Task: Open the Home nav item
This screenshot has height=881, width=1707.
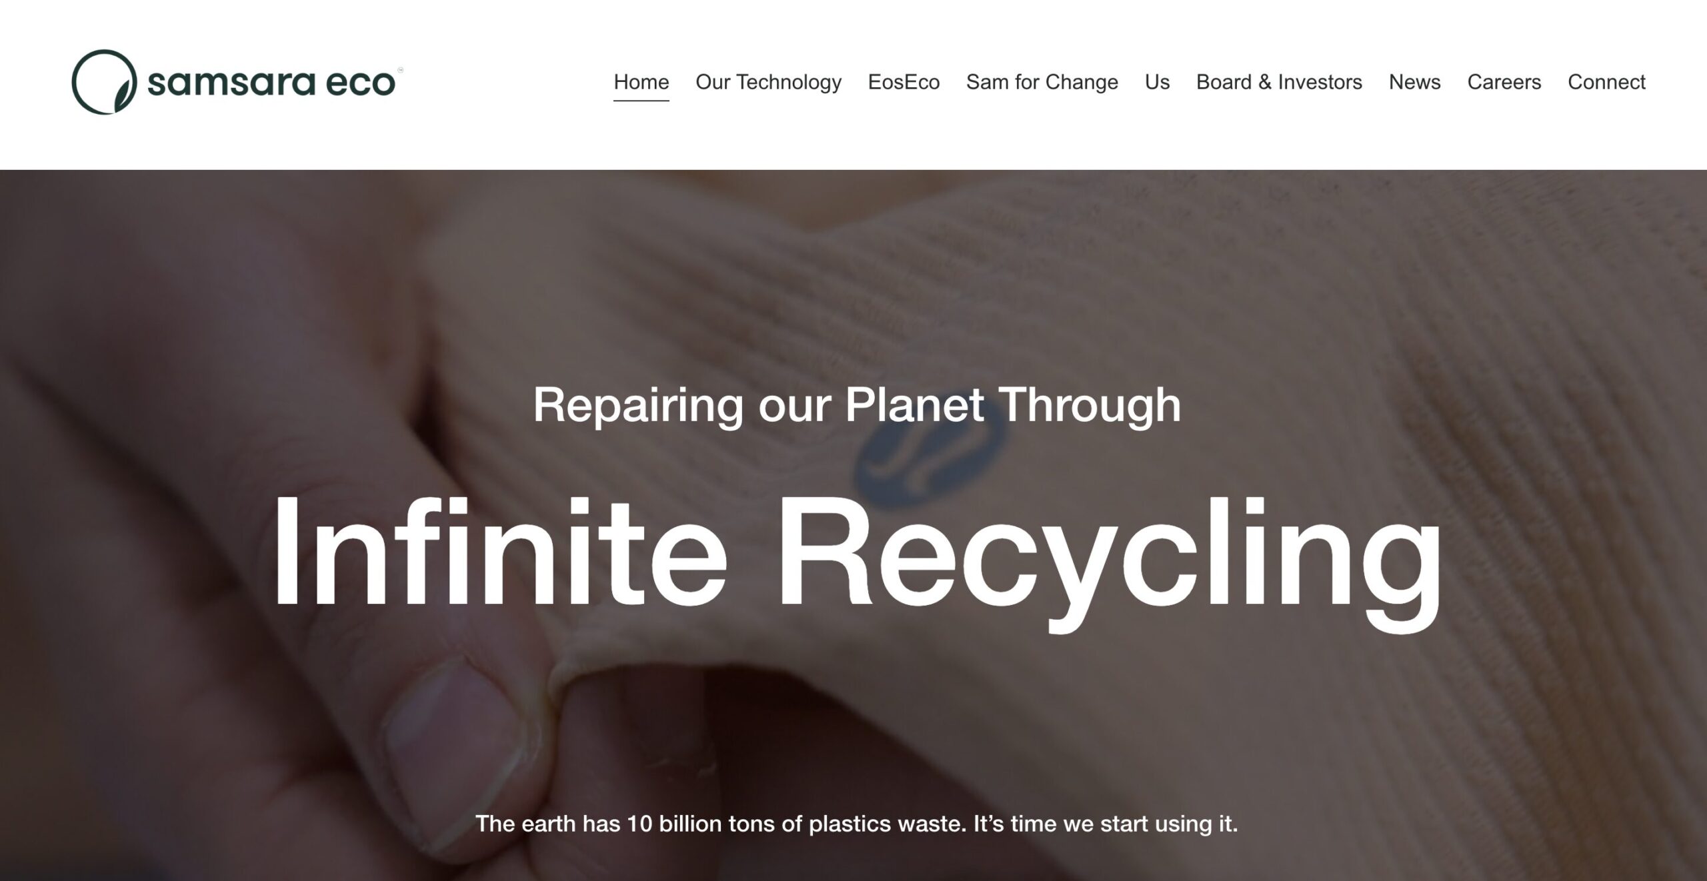Action: coord(641,82)
